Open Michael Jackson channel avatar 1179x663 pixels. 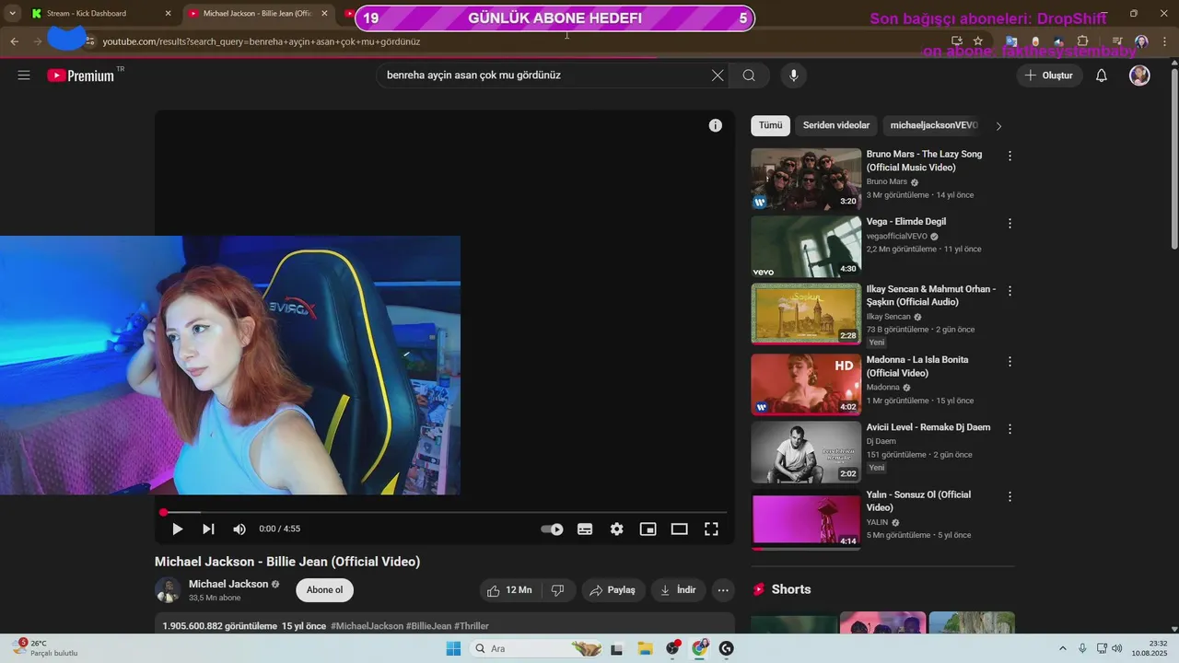168,590
